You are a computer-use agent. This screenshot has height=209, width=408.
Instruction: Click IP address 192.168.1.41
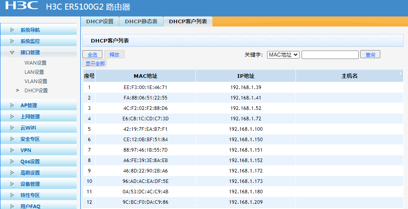(246, 98)
